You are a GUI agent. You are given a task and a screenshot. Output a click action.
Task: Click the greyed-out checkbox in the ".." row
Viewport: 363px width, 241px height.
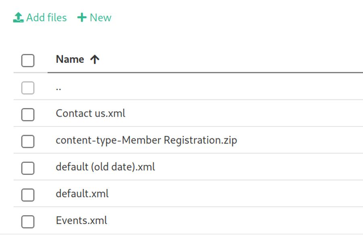tap(28, 88)
